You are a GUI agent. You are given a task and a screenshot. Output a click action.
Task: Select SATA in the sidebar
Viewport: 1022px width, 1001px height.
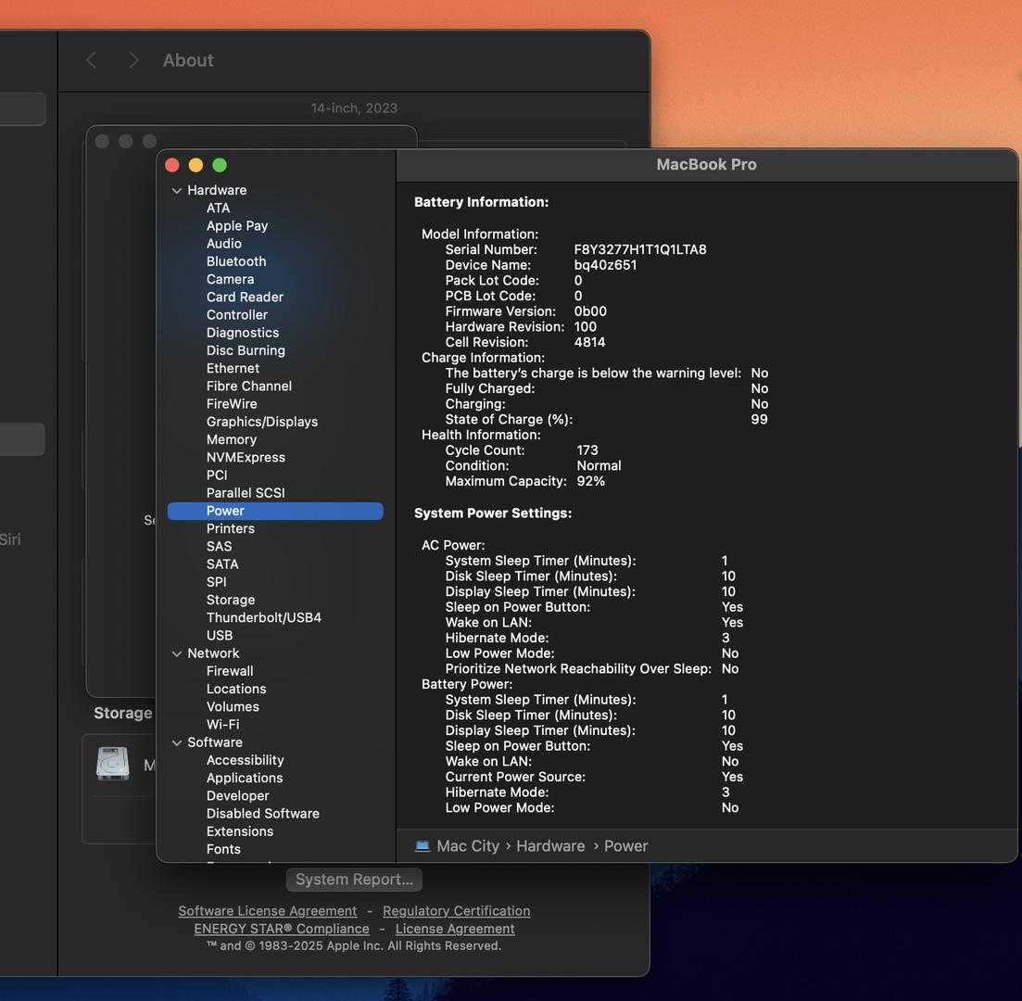point(222,564)
